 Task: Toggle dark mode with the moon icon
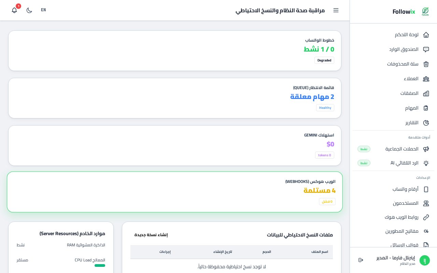(x=29, y=10)
